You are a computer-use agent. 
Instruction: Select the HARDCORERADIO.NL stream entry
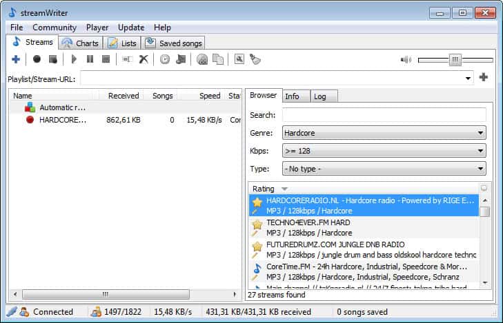pos(364,205)
